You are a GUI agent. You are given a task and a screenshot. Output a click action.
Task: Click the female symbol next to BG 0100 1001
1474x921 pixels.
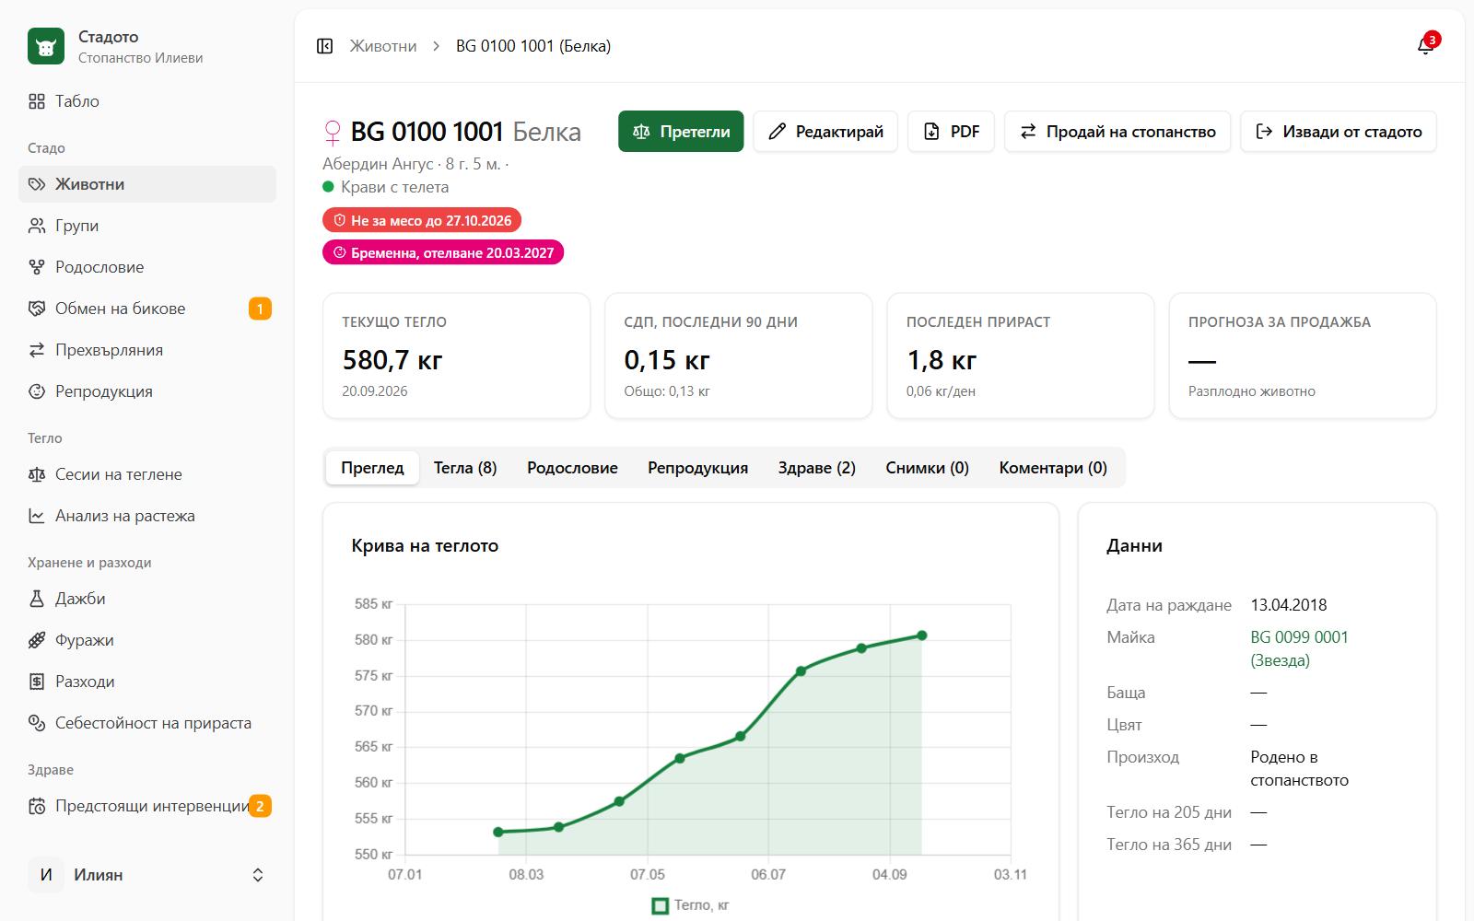click(x=333, y=133)
